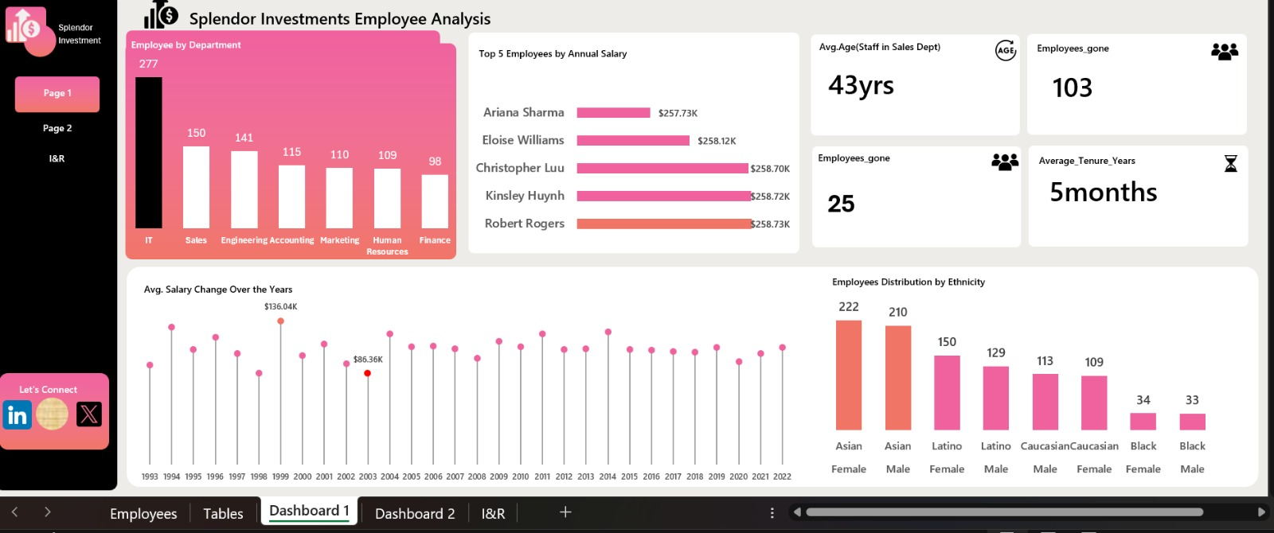Viewport: 1274px width, 533px height.
Task: Click the Top 5 Employees by Annual Salary title
Action: tap(553, 54)
